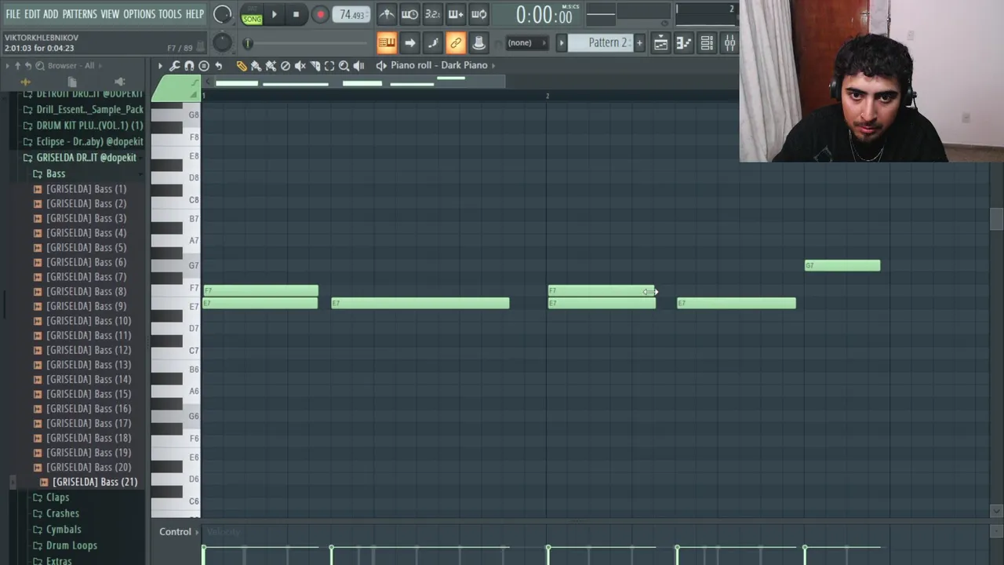Click the browser up-arrow icon
Viewport: 1004px width, 565px height.
[18, 66]
